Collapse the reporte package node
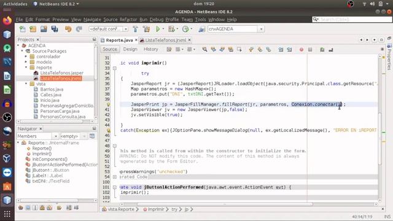 [26, 68]
